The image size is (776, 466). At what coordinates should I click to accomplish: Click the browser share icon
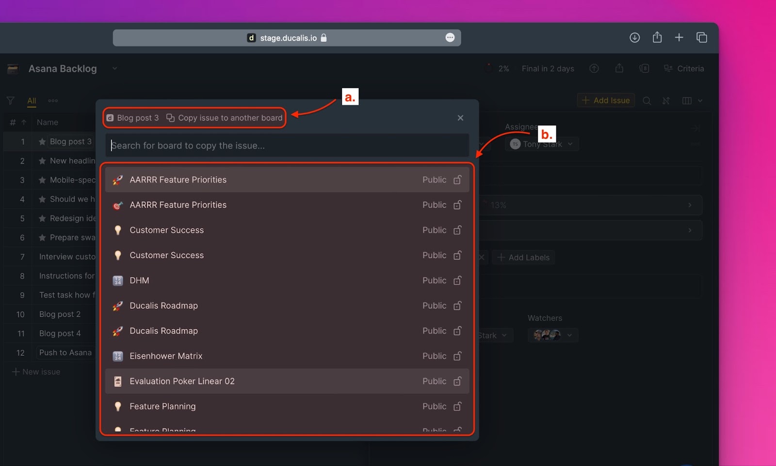pos(657,37)
